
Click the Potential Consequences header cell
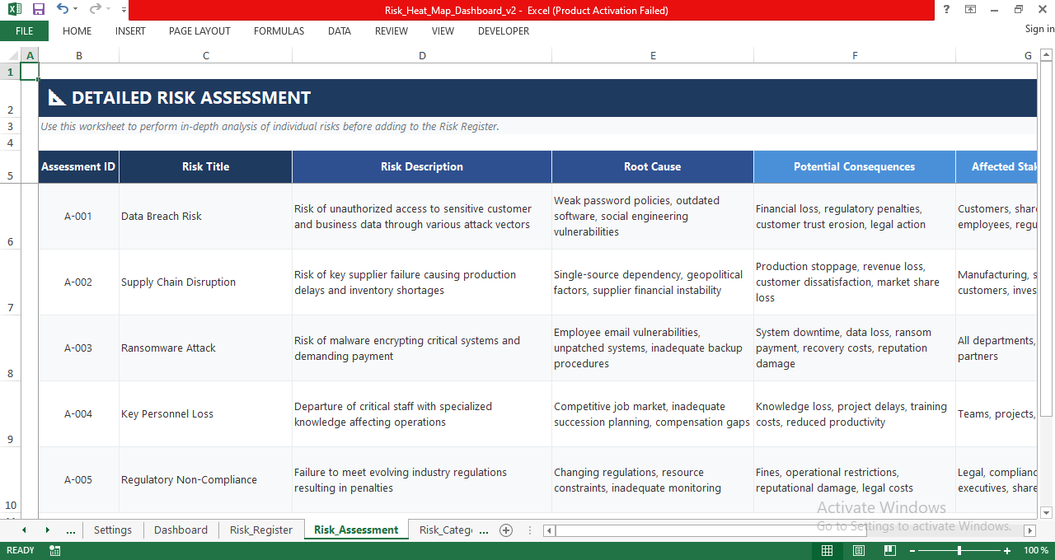pyautogui.click(x=855, y=166)
